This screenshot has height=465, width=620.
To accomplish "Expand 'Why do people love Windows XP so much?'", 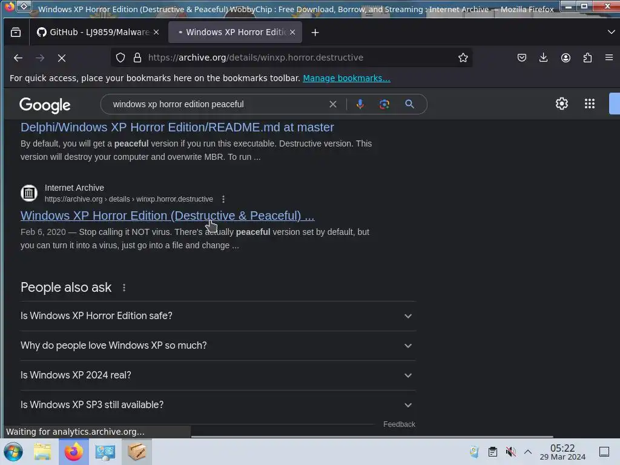I will 218,346.
